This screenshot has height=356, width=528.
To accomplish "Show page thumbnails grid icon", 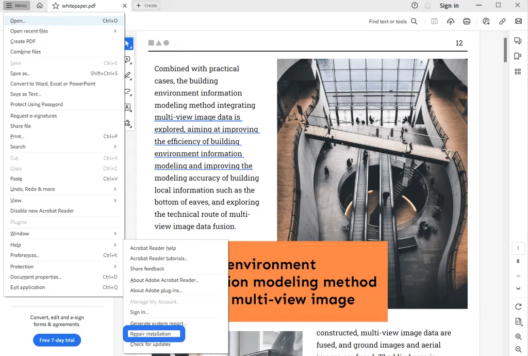I will point(518,72).
